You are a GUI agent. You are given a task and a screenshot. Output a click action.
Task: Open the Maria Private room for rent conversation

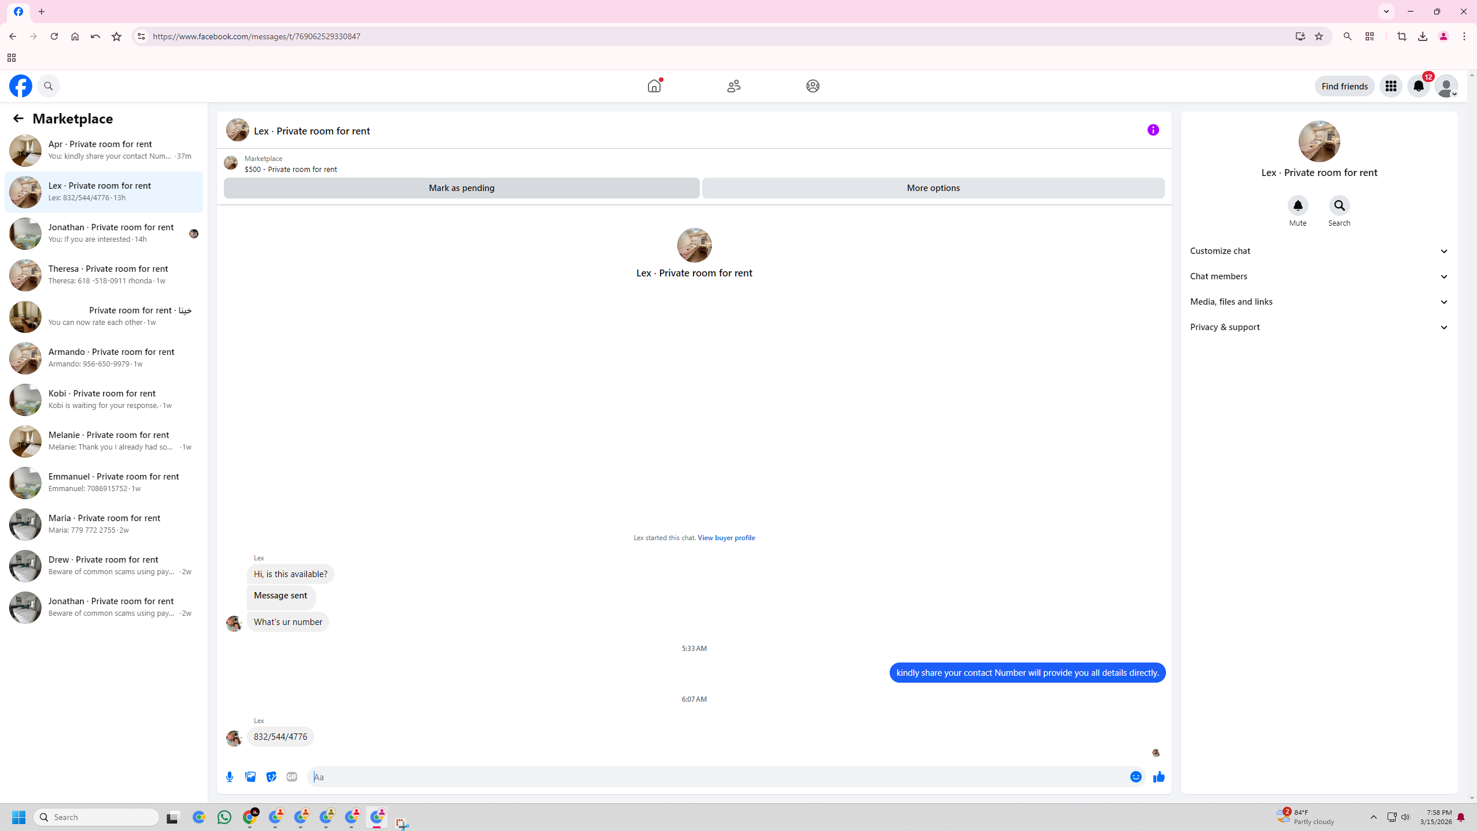coord(104,525)
